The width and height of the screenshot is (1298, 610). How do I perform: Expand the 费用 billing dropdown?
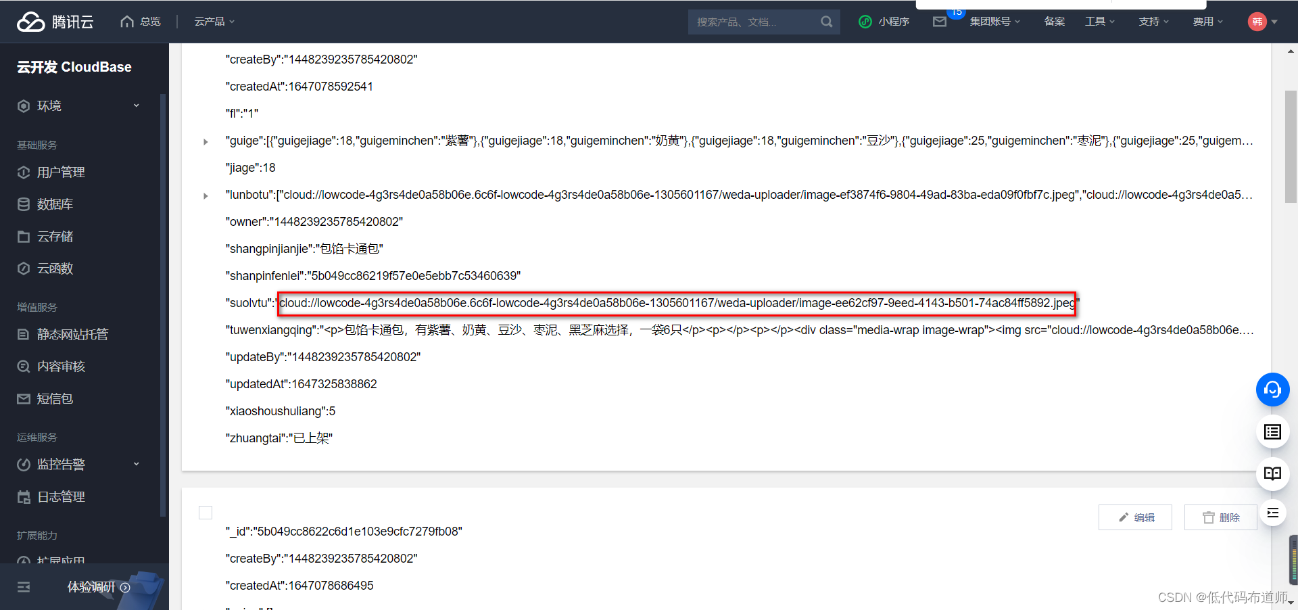pyautogui.click(x=1207, y=22)
